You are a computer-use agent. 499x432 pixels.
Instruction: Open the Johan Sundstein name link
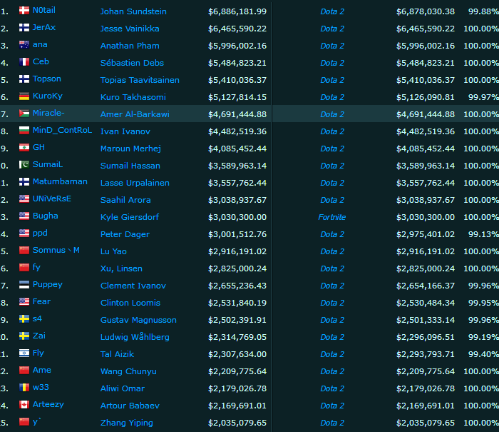point(133,11)
